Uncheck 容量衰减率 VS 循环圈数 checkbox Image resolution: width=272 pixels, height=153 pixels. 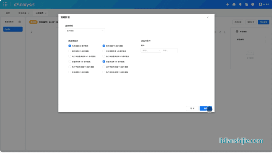point(104,62)
